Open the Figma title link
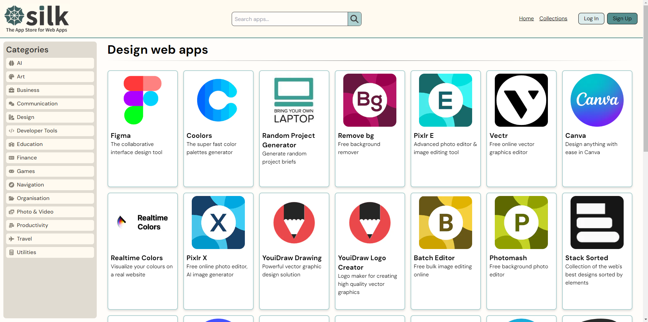This screenshot has width=648, height=322. [121, 135]
